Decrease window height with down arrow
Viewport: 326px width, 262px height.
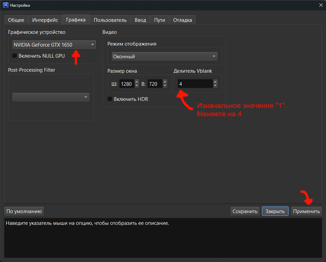click(165, 86)
